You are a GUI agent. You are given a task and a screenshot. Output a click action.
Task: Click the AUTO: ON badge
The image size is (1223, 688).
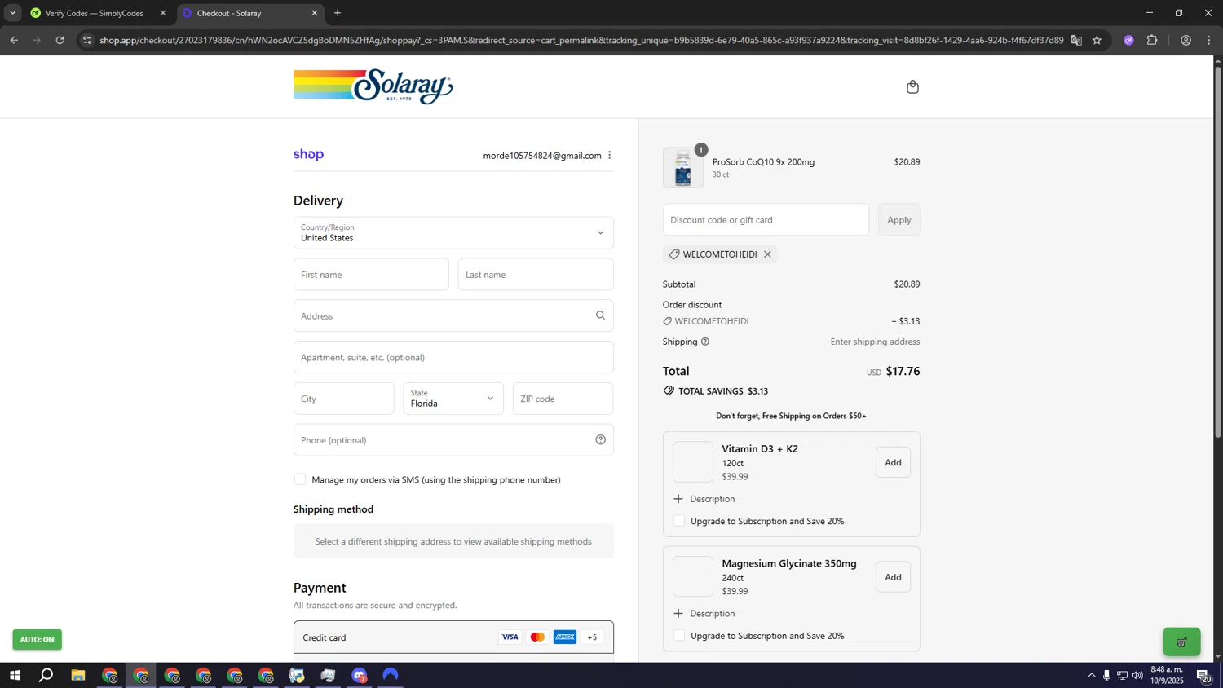(x=37, y=639)
